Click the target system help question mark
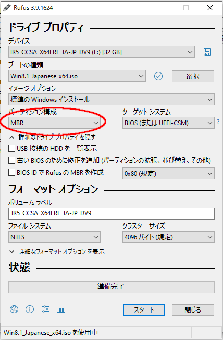Viewport: 223px width, 340px height. pos(218,122)
